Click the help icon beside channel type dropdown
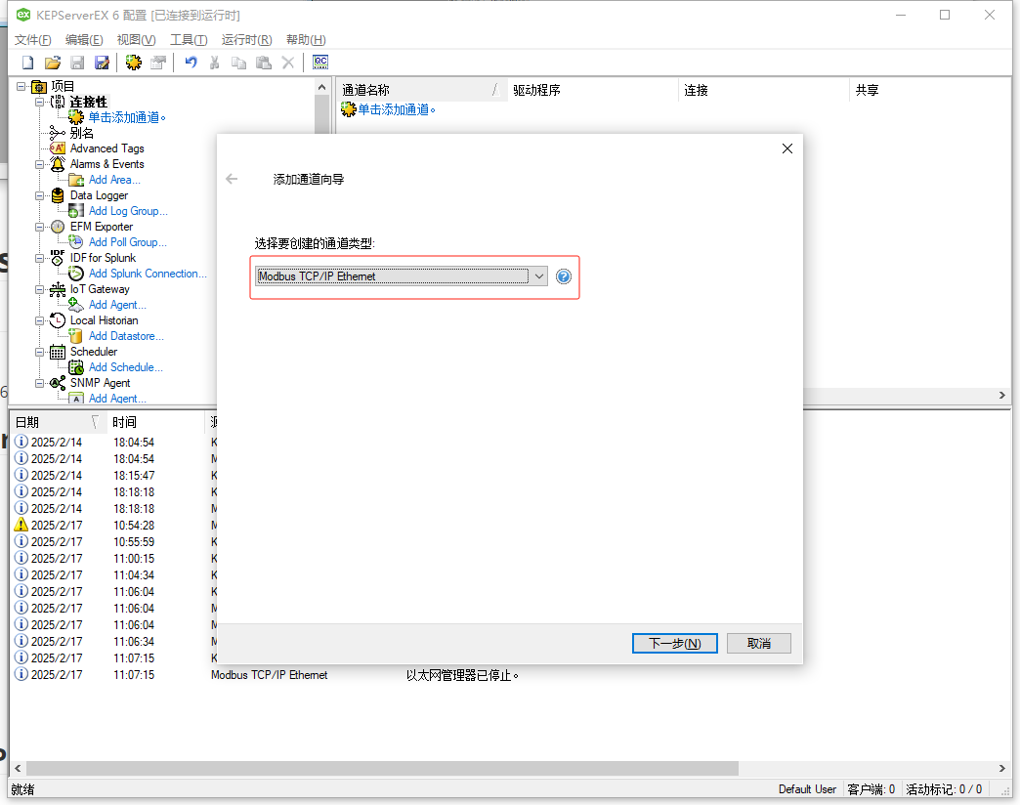Viewport: 1020px width, 805px height. click(564, 276)
